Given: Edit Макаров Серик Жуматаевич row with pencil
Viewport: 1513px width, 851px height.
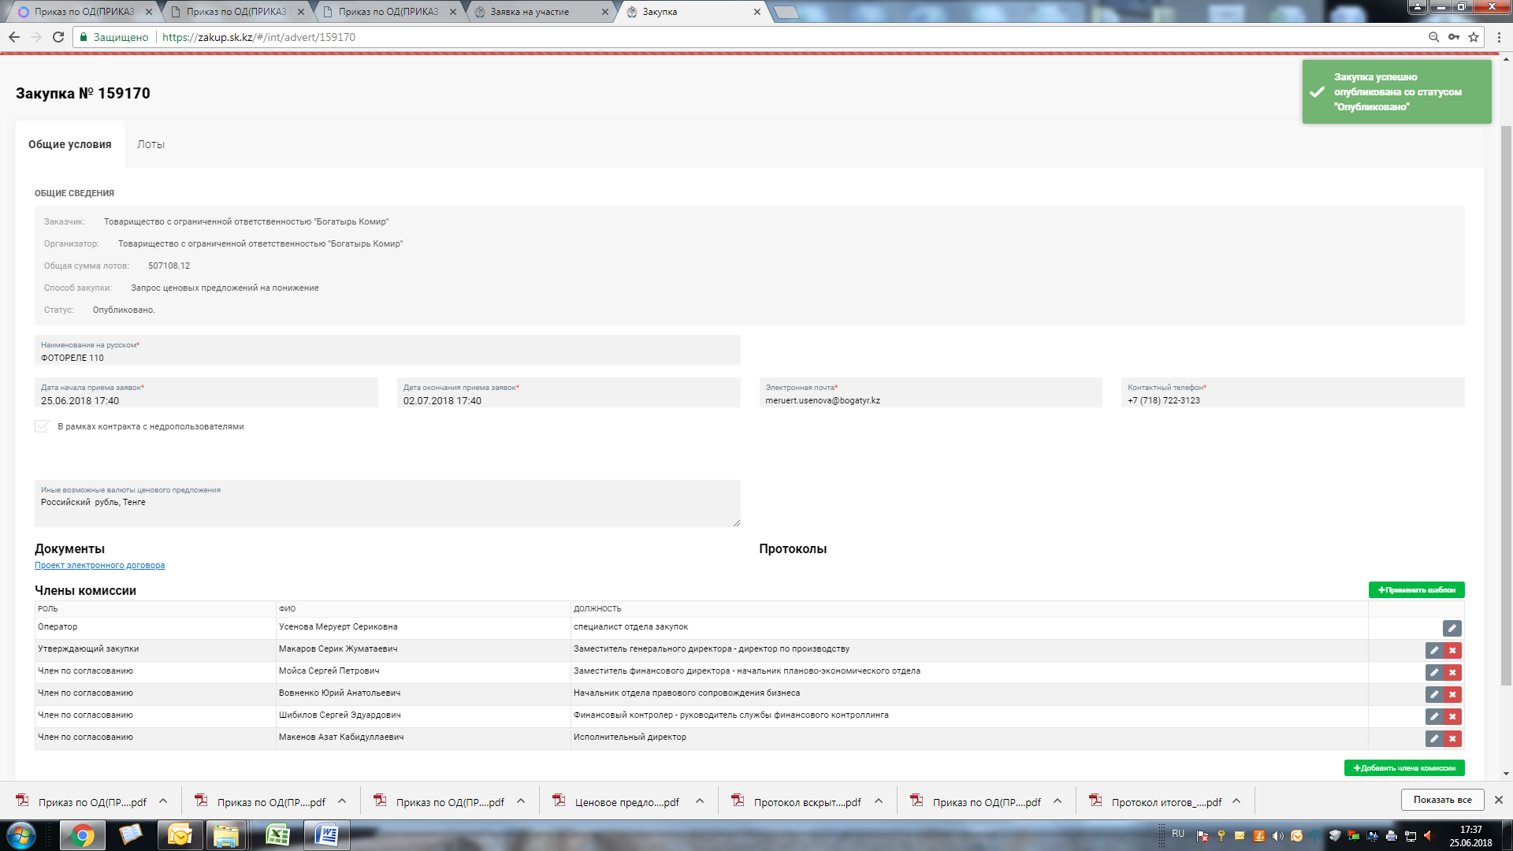Looking at the screenshot, I should 1434,650.
